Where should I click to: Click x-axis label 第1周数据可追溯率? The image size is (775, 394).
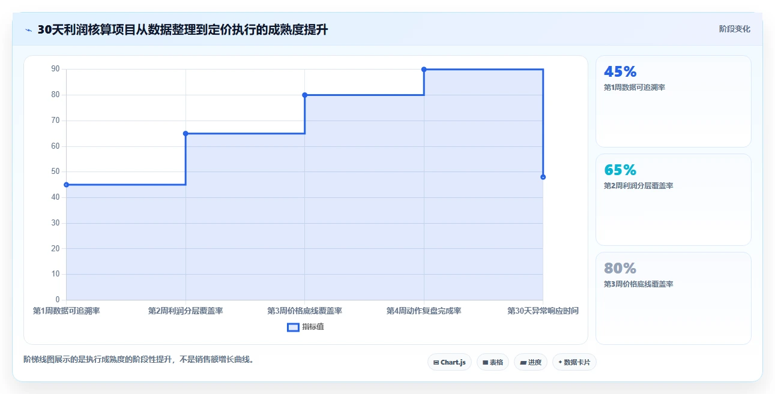tap(66, 311)
